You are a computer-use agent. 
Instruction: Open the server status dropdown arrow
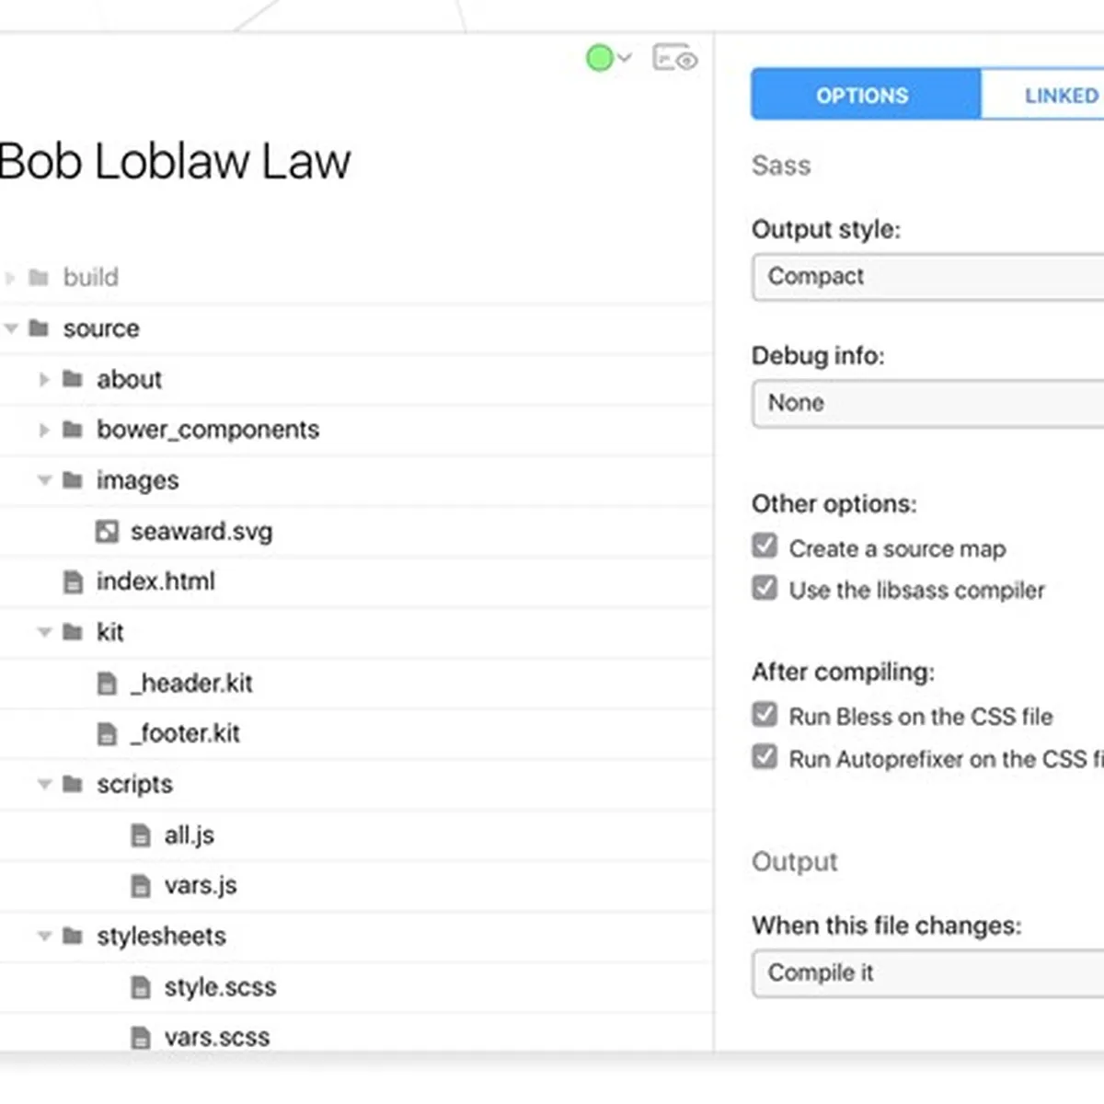click(x=625, y=58)
